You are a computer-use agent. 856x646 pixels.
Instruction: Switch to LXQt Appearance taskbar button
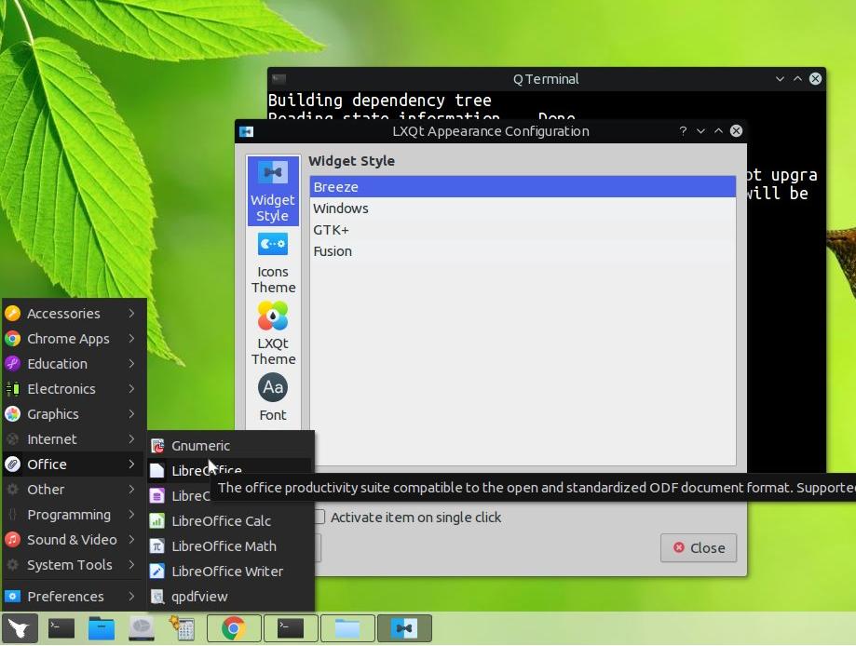click(x=404, y=628)
